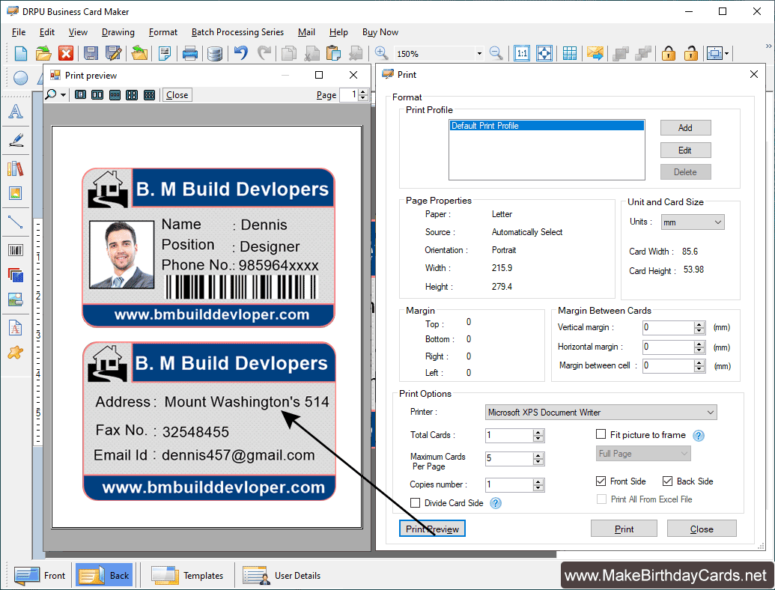Viewport: 775px width, 590px height.
Task: Click the Vertical margin input field
Action: [x=668, y=328]
